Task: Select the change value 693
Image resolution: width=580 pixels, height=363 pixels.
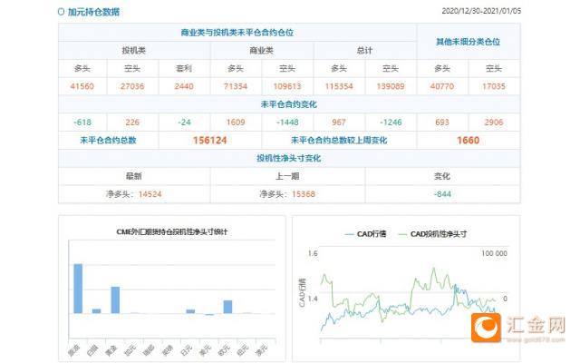Action: (x=442, y=123)
